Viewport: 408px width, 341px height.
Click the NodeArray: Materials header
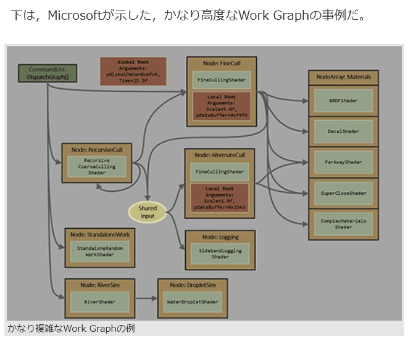(343, 77)
